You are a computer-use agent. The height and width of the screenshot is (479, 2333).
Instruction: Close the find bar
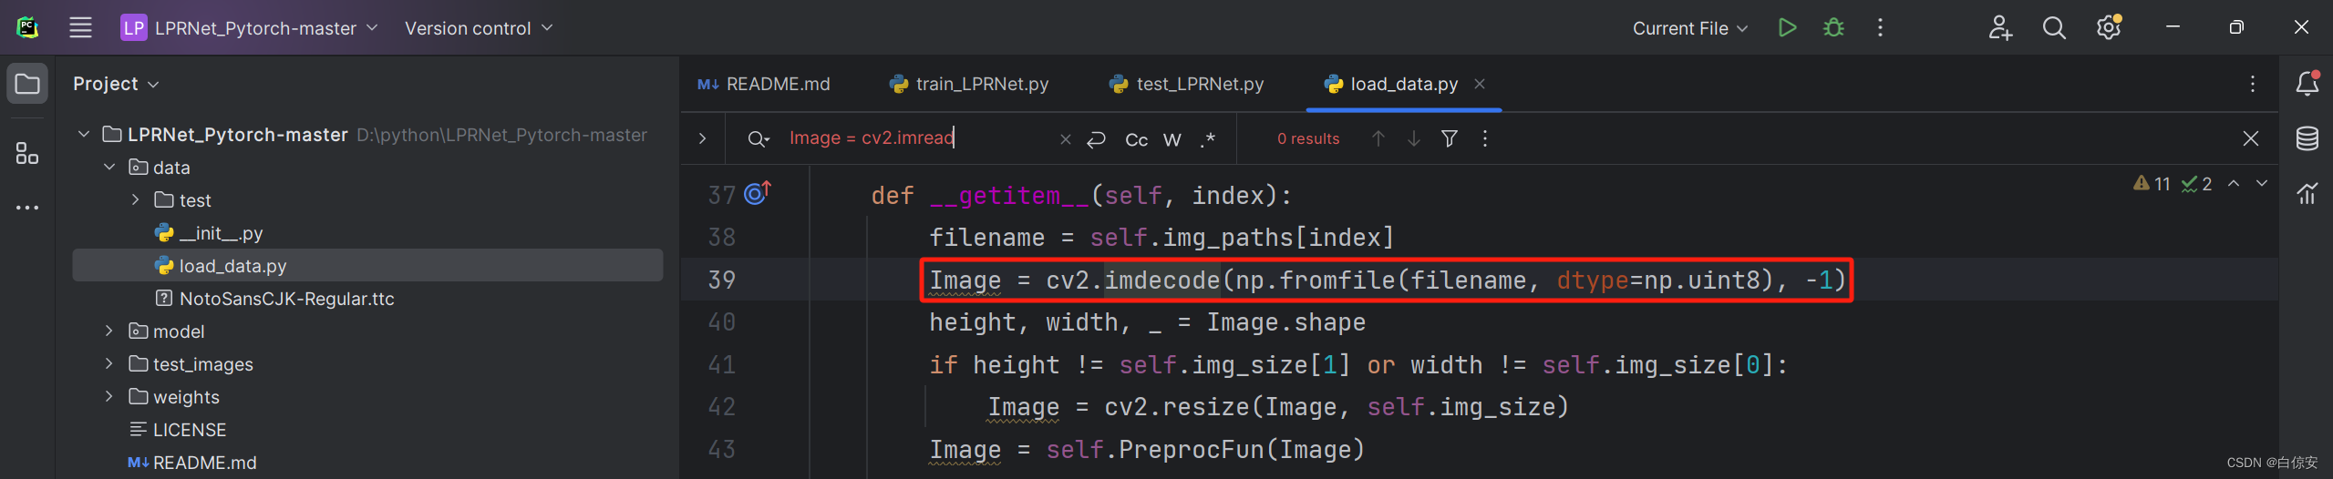coord(2251,138)
